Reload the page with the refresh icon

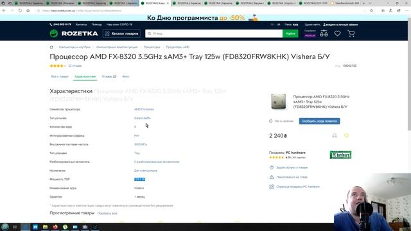[x=20, y=10]
